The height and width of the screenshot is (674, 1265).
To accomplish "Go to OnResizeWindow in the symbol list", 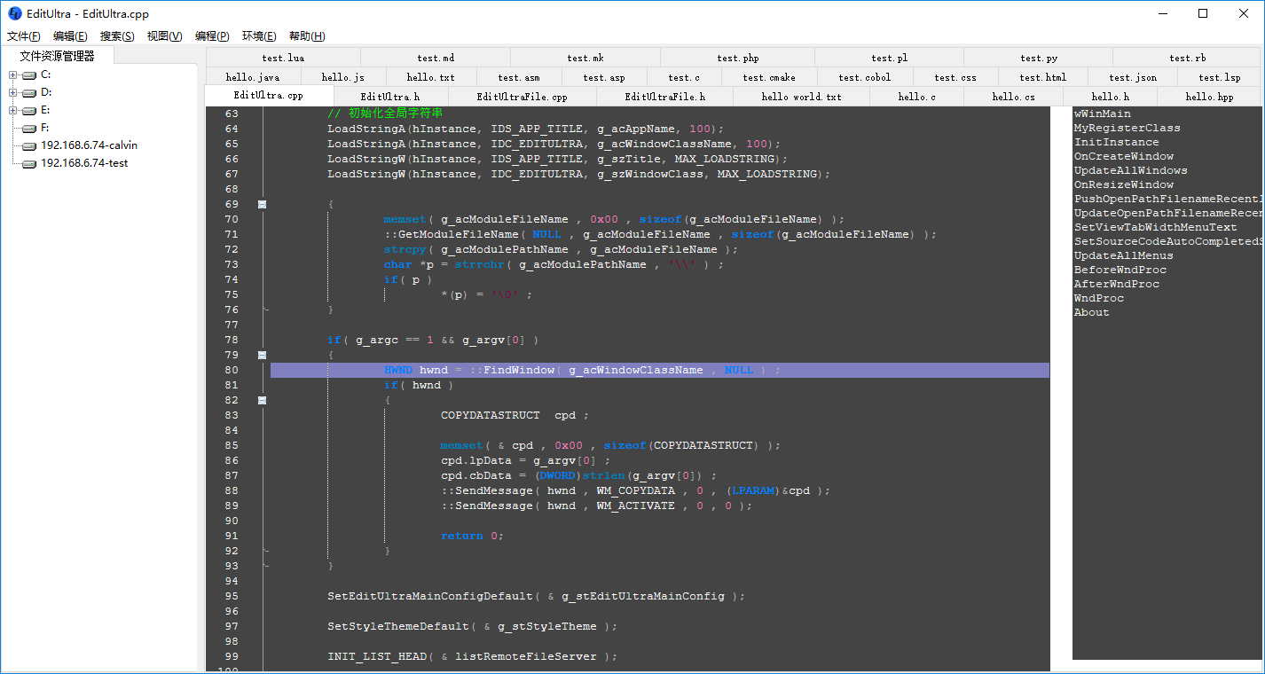I will (1124, 184).
